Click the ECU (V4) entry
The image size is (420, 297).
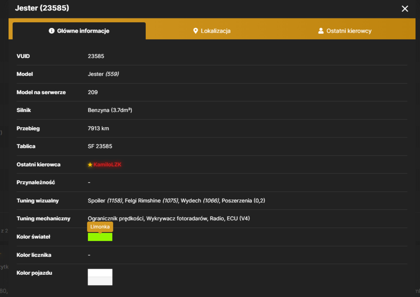coord(238,219)
